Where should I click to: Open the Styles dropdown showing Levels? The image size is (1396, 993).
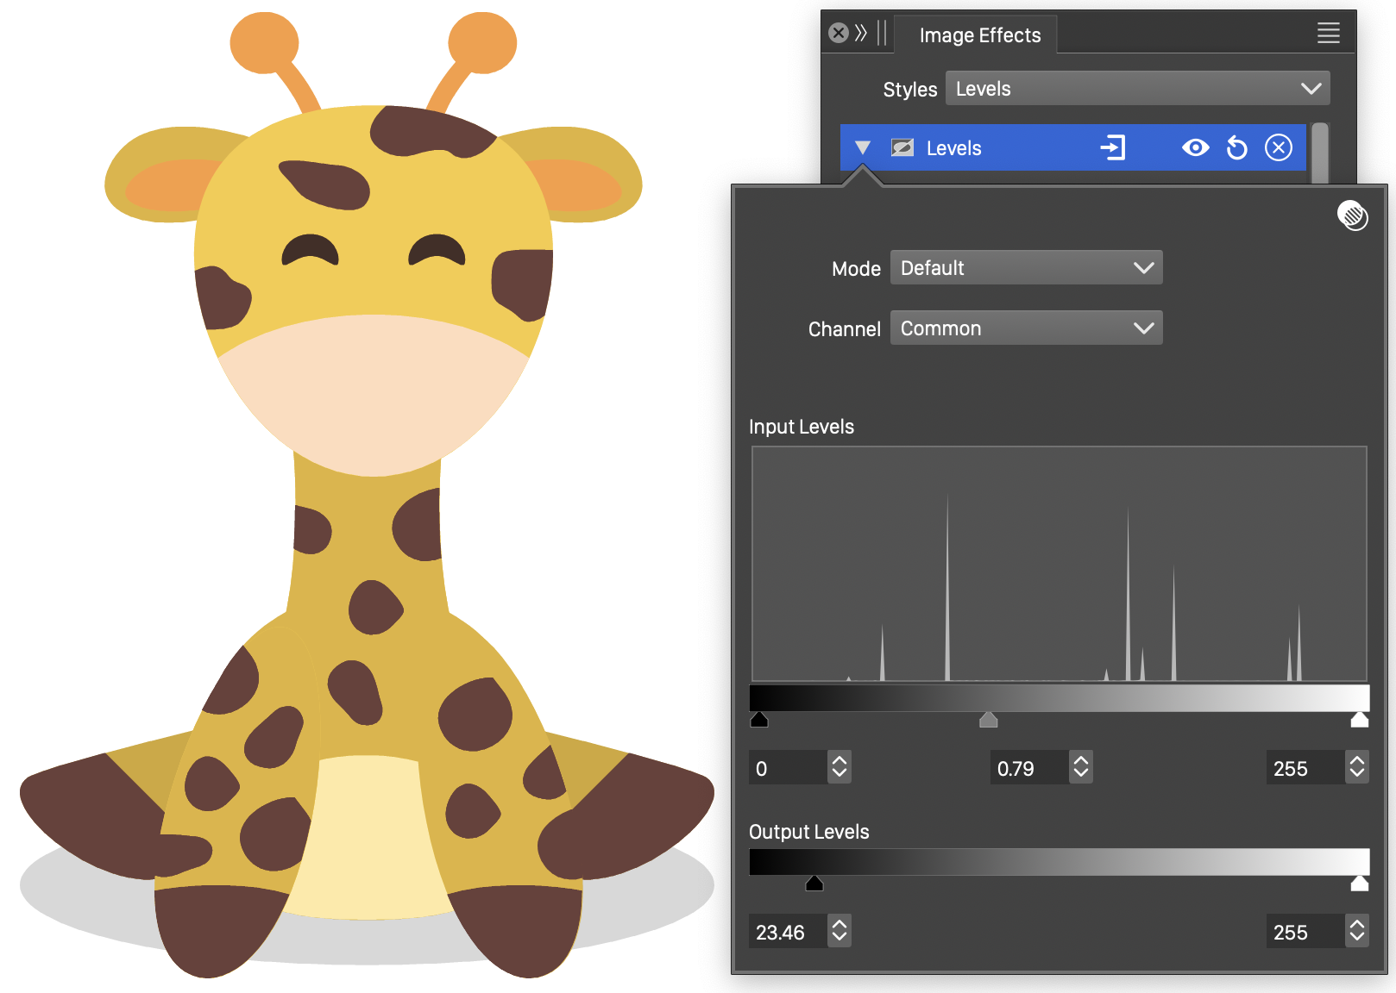coord(1137,89)
